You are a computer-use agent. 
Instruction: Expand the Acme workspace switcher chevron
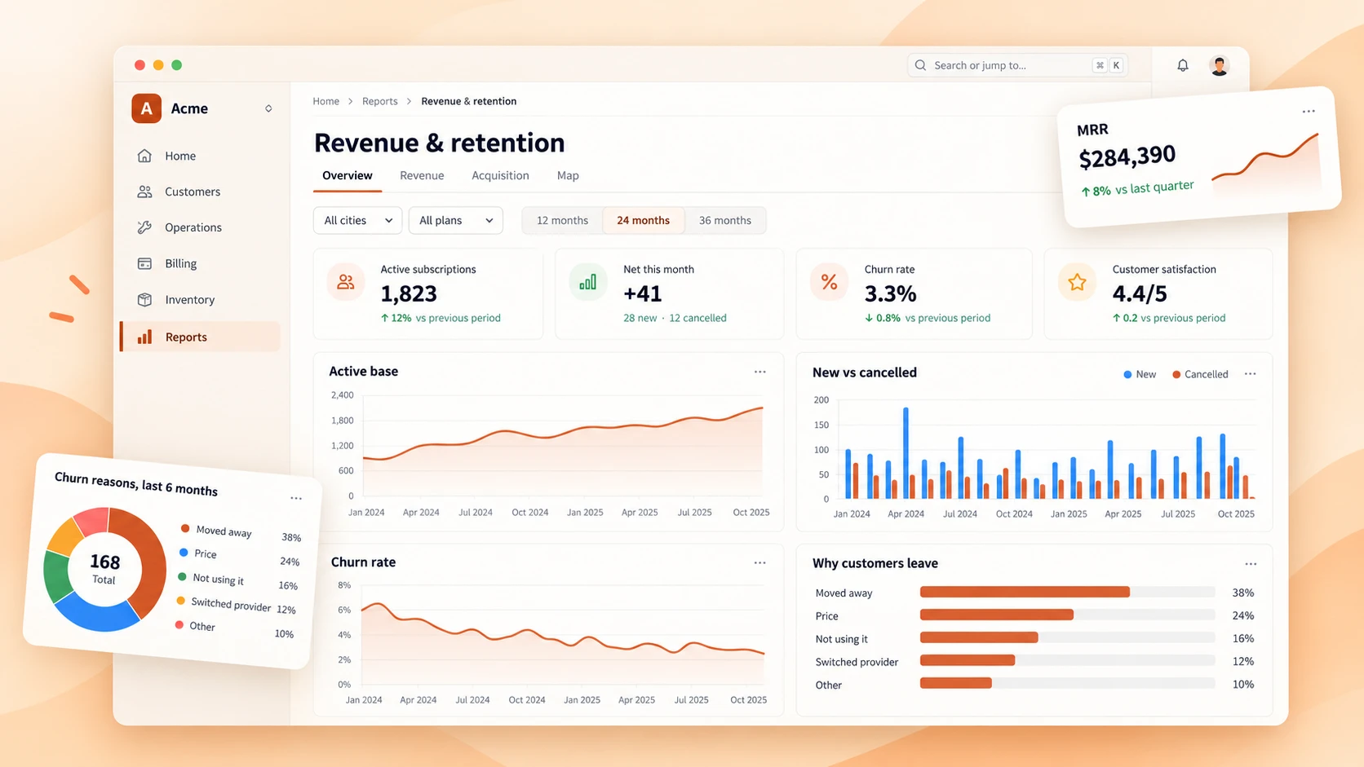click(268, 108)
